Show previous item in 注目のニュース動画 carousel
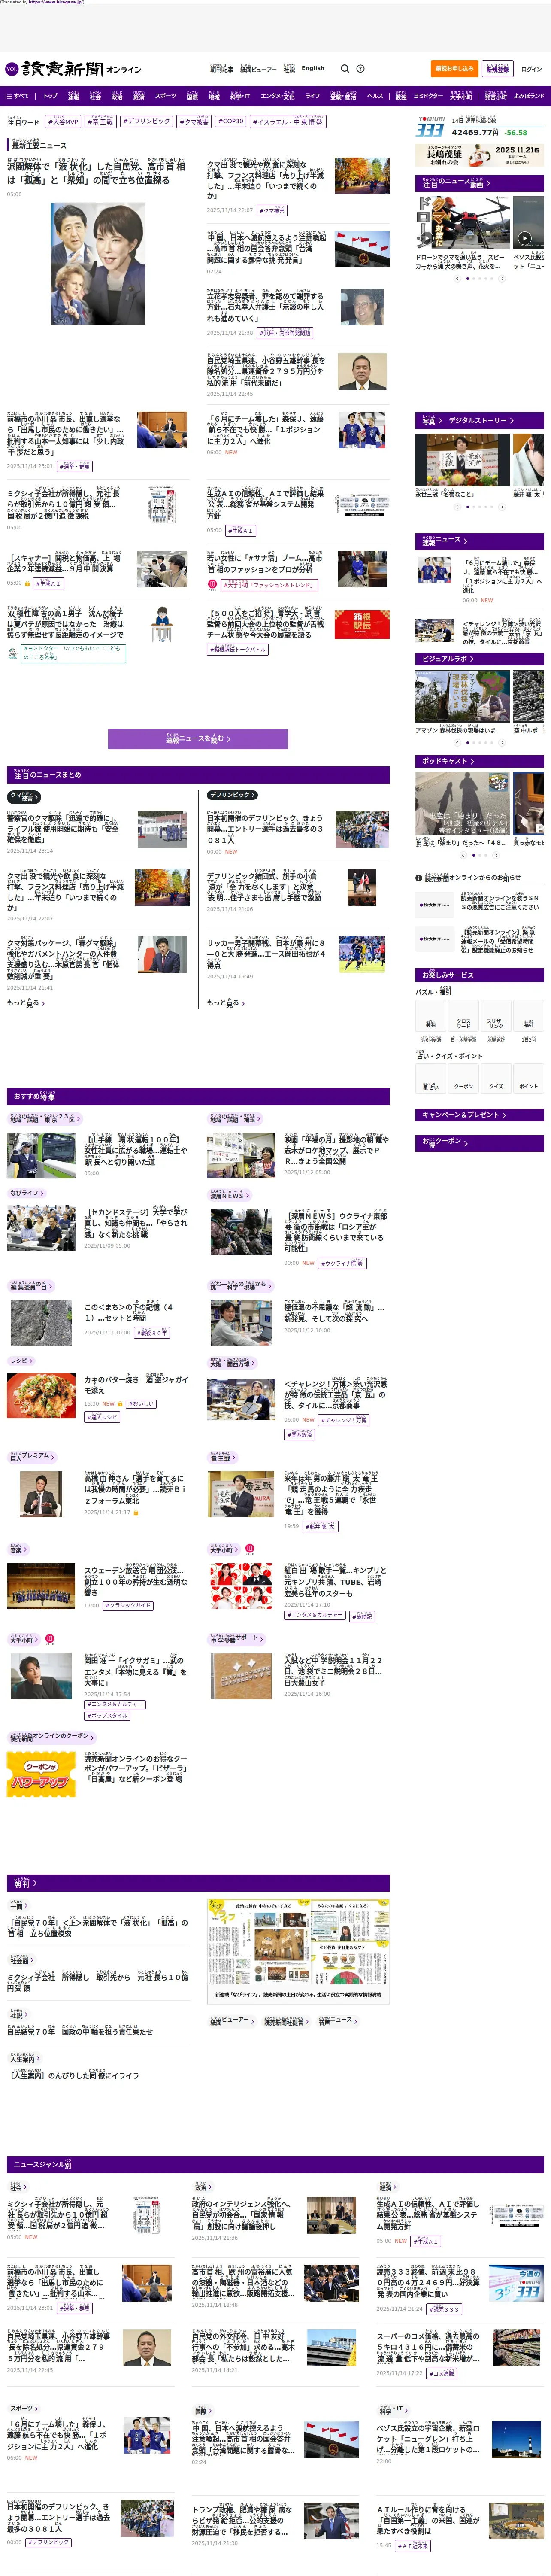This screenshot has height=2576, width=551. 457,279
